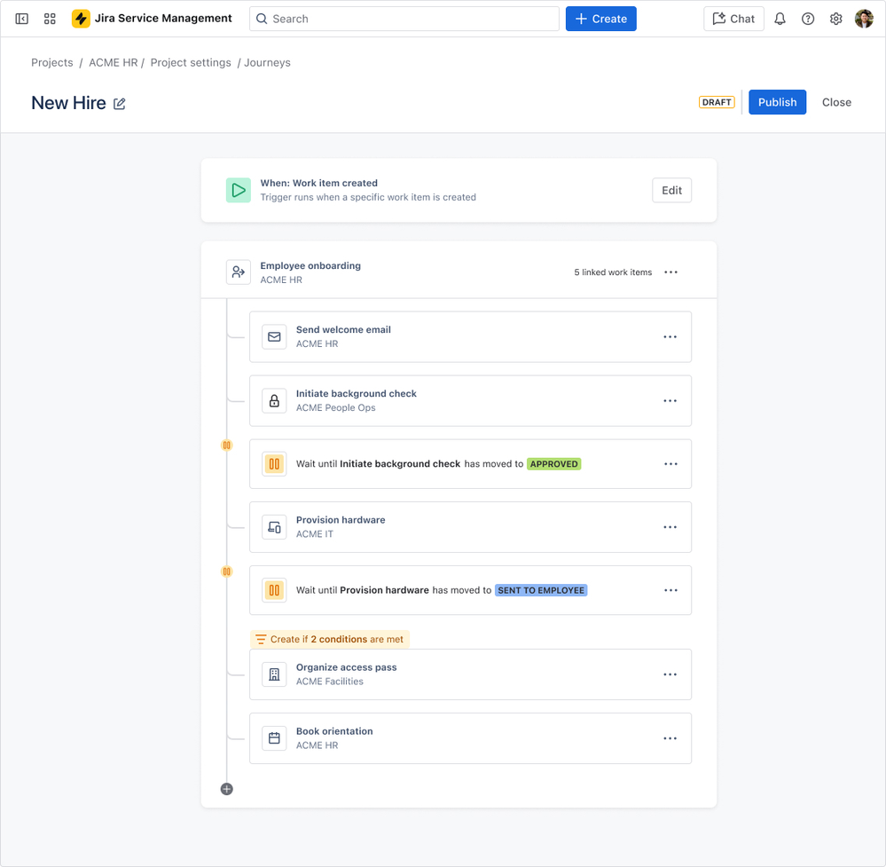Open the app switcher grid icon
Screen dimensions: 886x867
tap(50, 19)
